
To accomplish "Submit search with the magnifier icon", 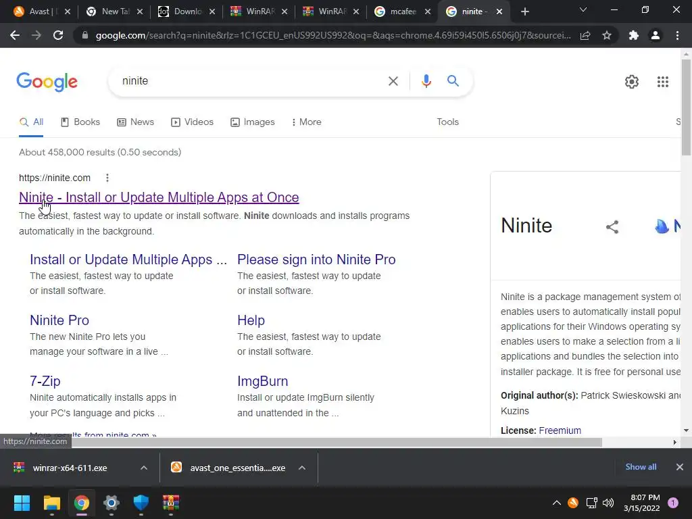I will coord(453,81).
